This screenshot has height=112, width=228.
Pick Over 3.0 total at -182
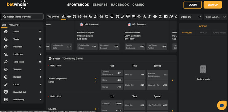(x=135, y=105)
